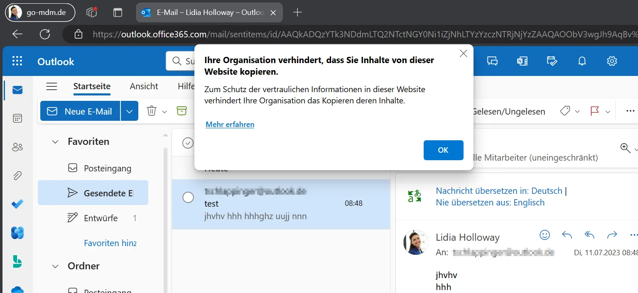This screenshot has width=638, height=293.
Task: Collapse the Ordner folder section
Action: pos(55,266)
